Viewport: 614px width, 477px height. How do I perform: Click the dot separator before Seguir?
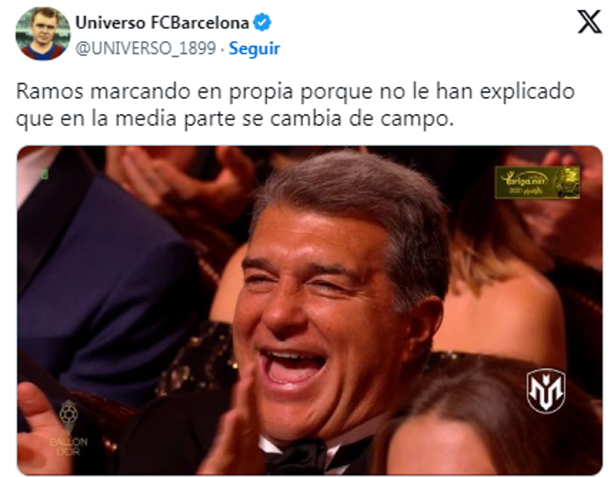click(222, 49)
